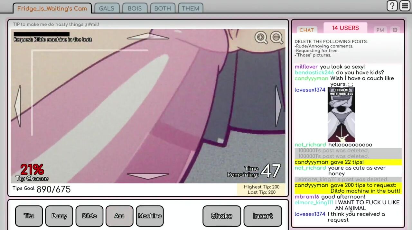Image resolution: width=412 pixels, height=230 pixels.
Task: Pan camera up with top arrow
Action: point(148,36)
